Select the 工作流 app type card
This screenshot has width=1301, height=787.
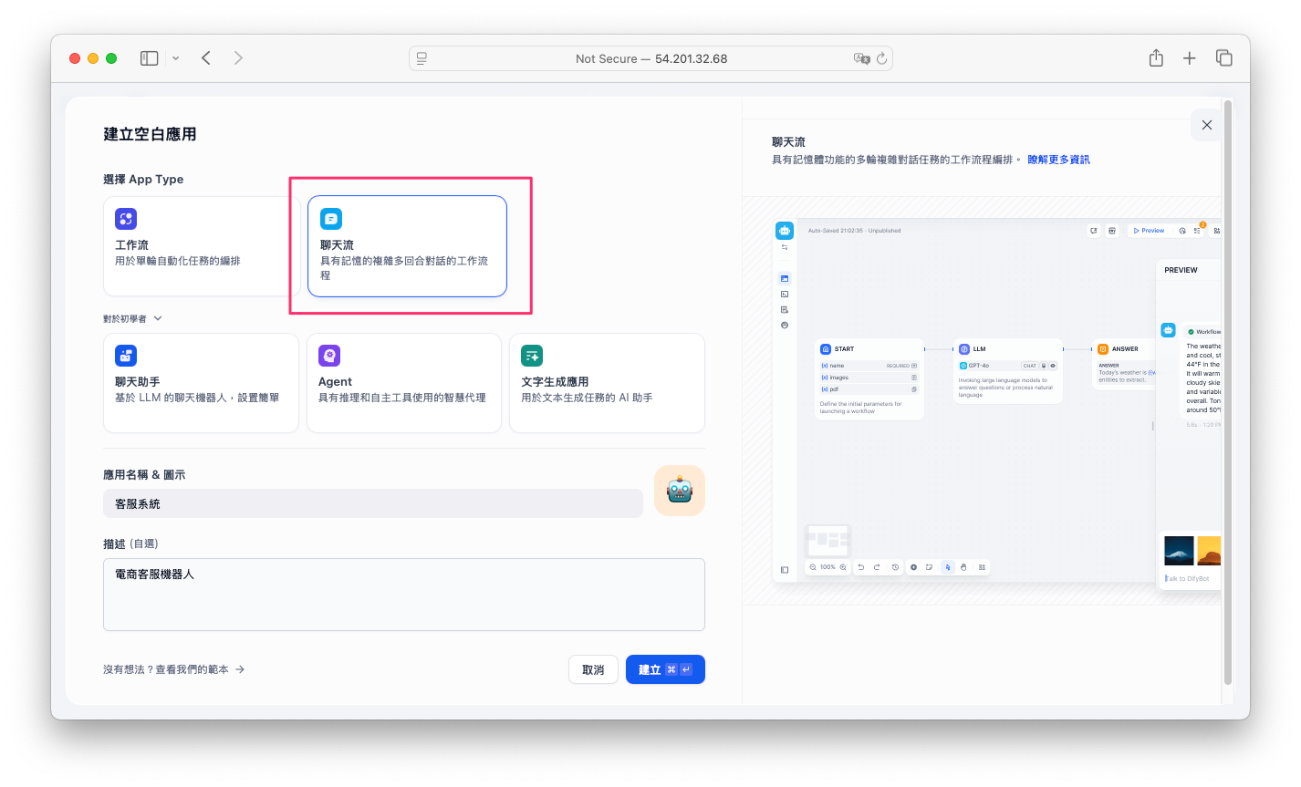202,246
